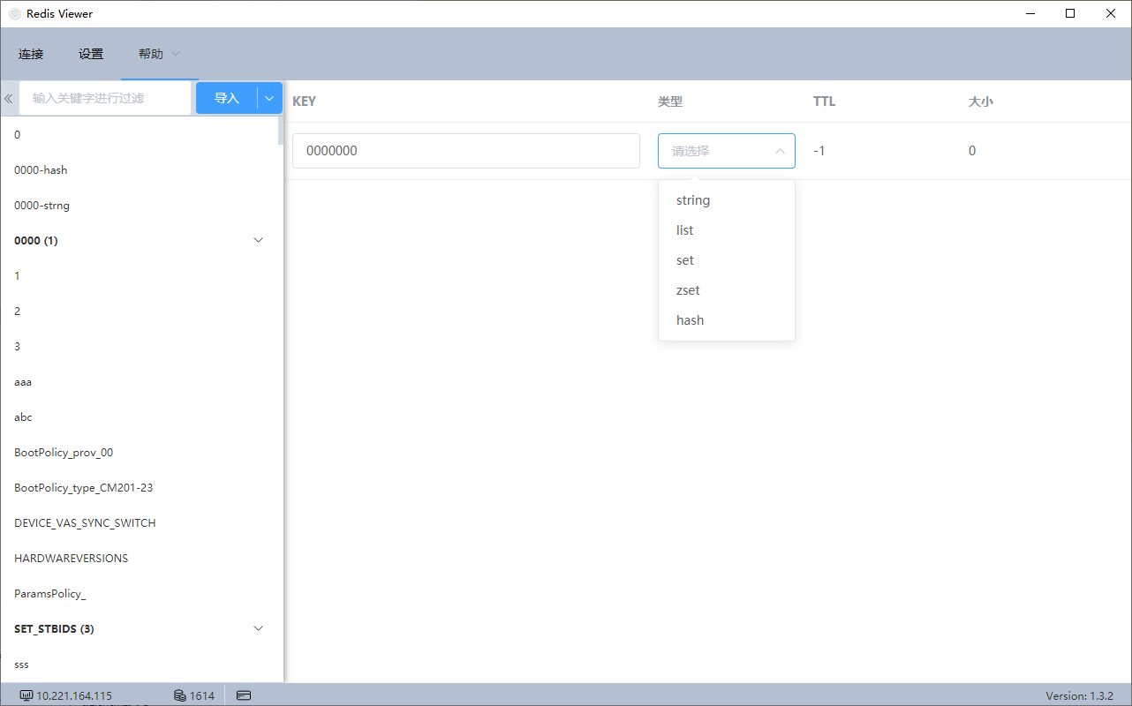Image resolution: width=1132 pixels, height=706 pixels.
Task: Open the 帮助 menu
Action: click(x=151, y=54)
